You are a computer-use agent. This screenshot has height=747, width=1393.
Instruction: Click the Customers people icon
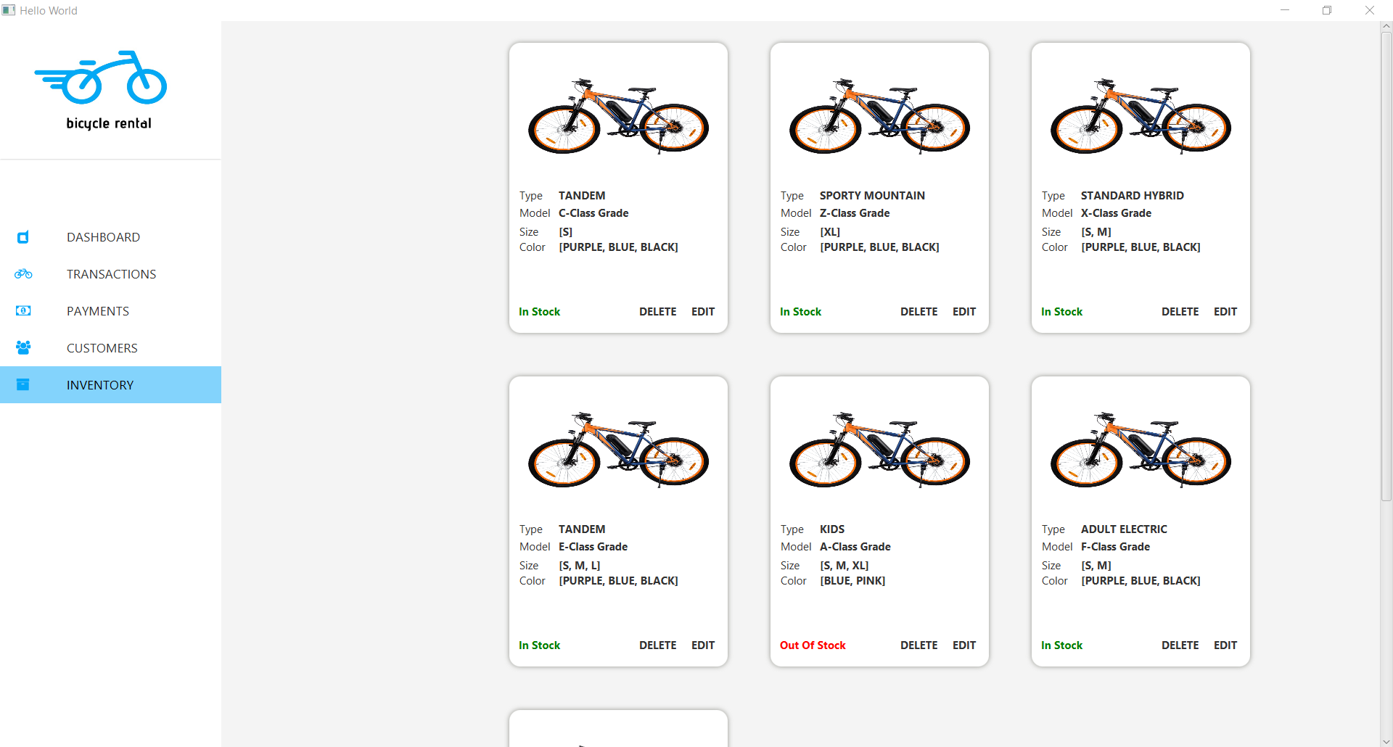click(x=23, y=347)
